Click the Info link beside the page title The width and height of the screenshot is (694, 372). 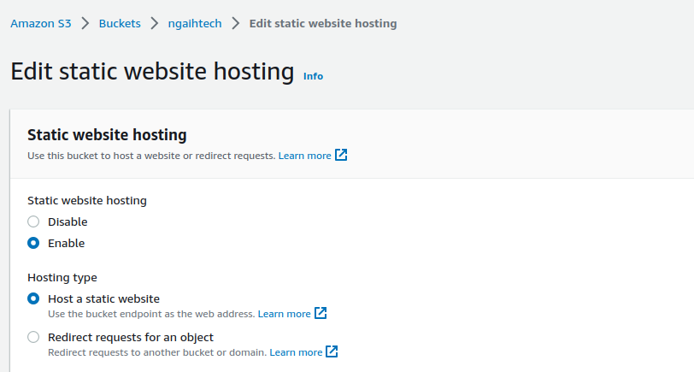click(313, 76)
